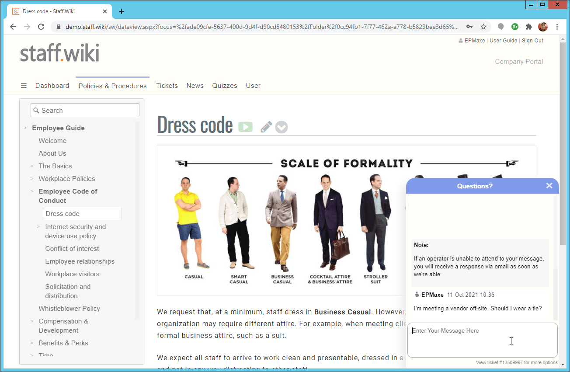The width and height of the screenshot is (570, 372).
Task: Open the Tickets menu item
Action: [x=167, y=86]
